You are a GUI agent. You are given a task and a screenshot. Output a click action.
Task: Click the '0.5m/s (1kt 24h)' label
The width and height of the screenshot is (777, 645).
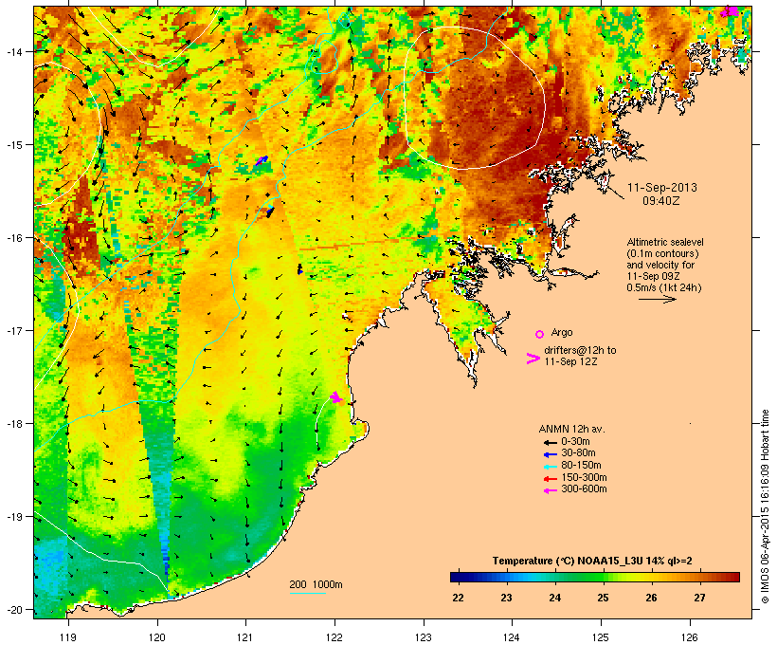pos(664,287)
